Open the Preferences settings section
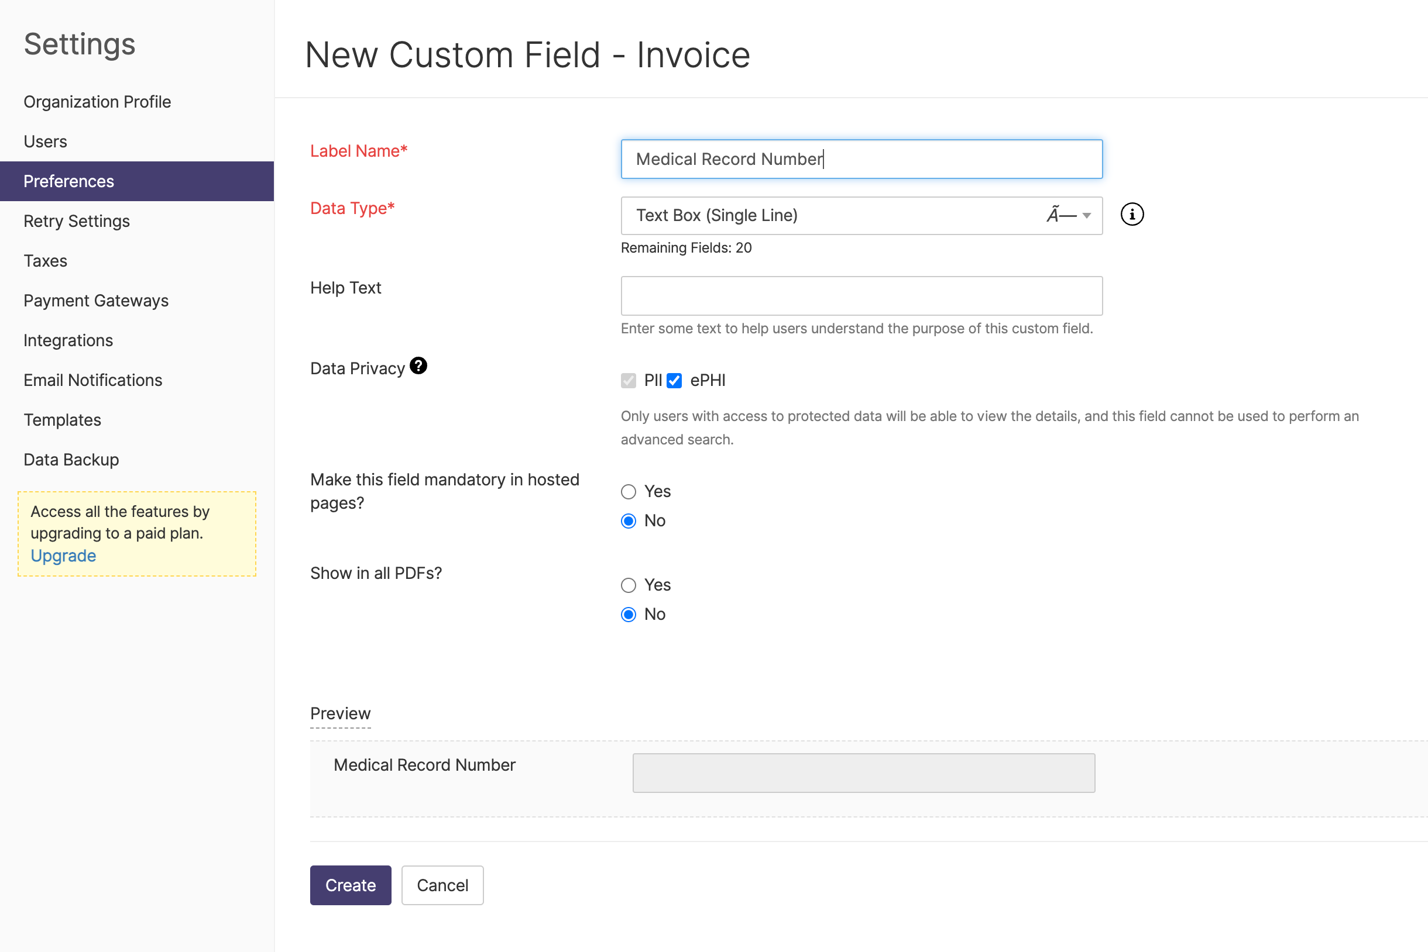 click(68, 181)
